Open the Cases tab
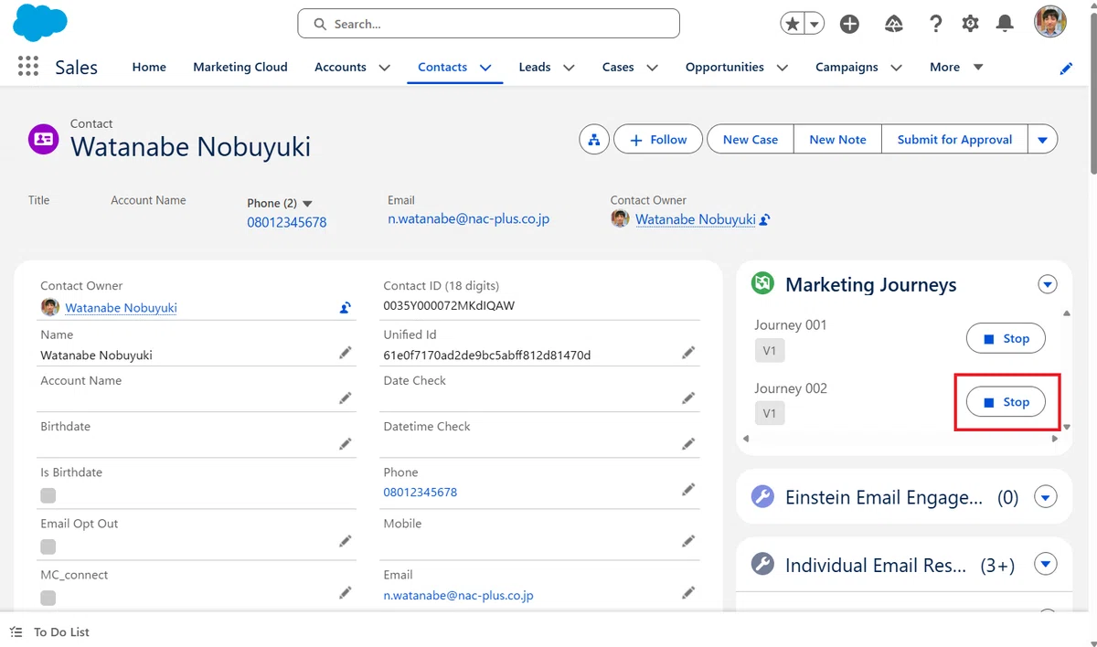This screenshot has width=1097, height=647. (x=618, y=67)
